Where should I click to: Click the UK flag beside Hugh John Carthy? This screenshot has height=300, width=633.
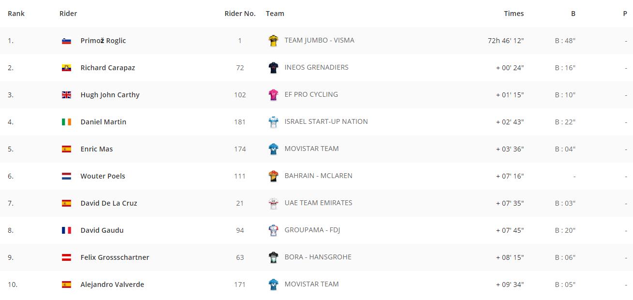tap(67, 95)
